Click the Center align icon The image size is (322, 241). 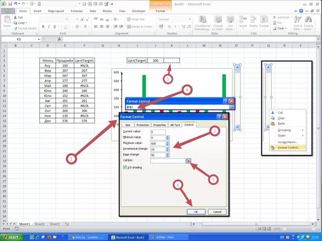point(102,26)
